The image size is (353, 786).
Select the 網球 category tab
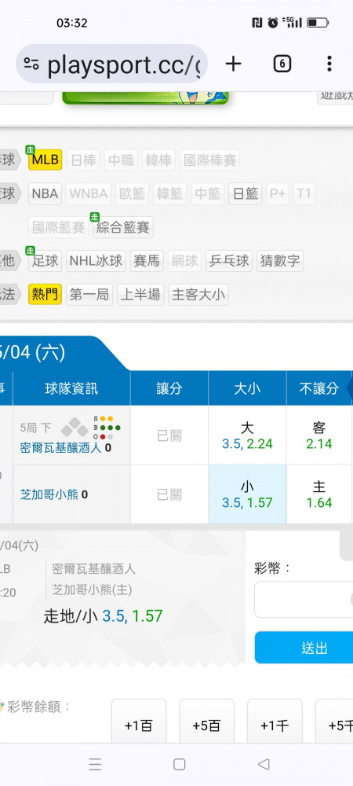click(184, 261)
